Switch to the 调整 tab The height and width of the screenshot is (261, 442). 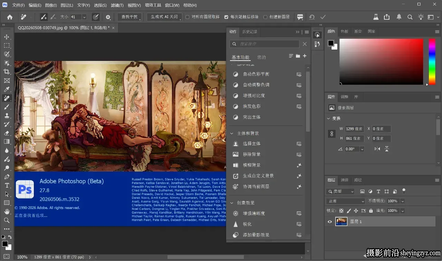pyautogui.click(x=344, y=97)
